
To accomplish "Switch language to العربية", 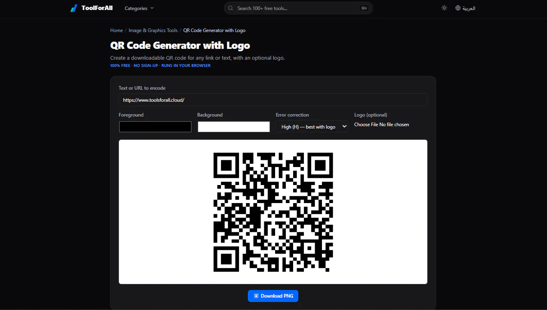I will [x=469, y=8].
